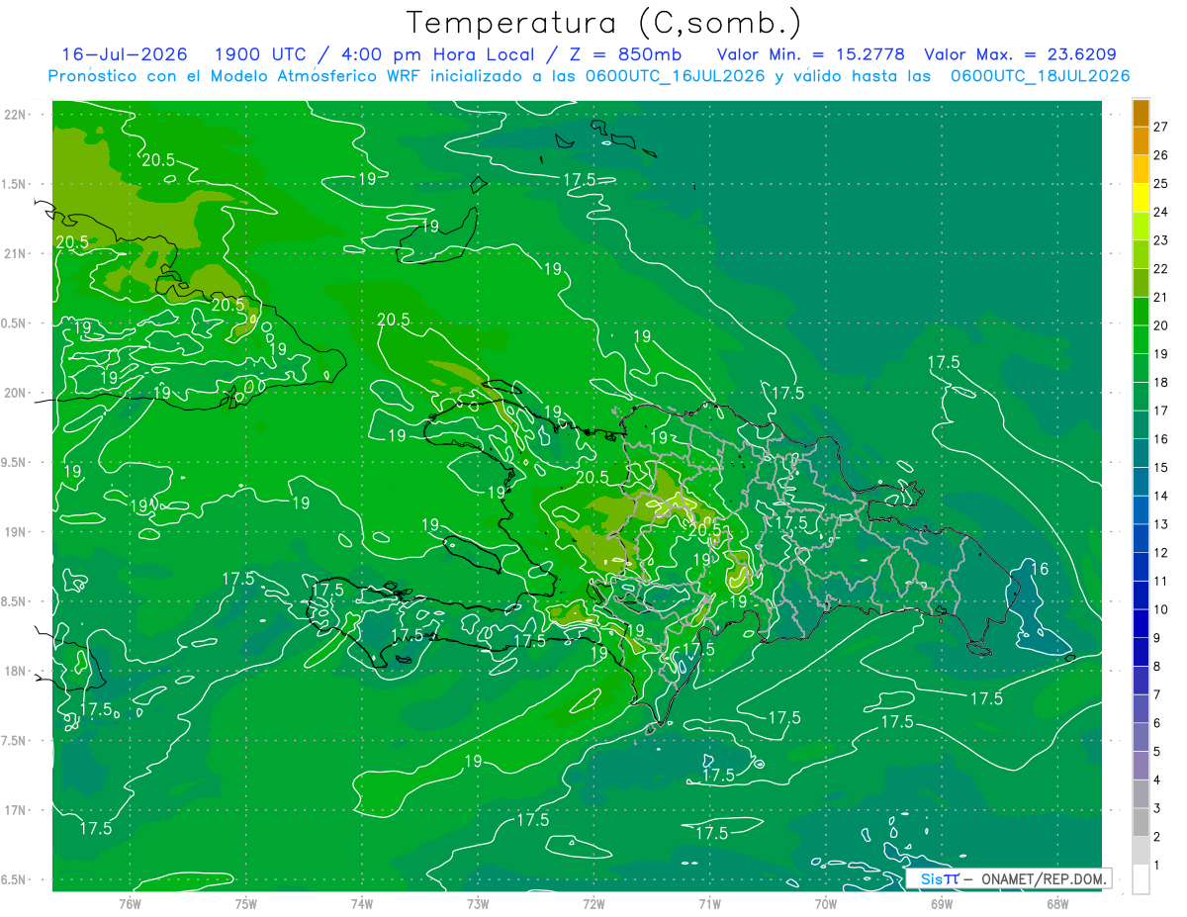Image resolution: width=1187 pixels, height=917 pixels.
Task: Click the legend value '13'
Action: 1161,524
